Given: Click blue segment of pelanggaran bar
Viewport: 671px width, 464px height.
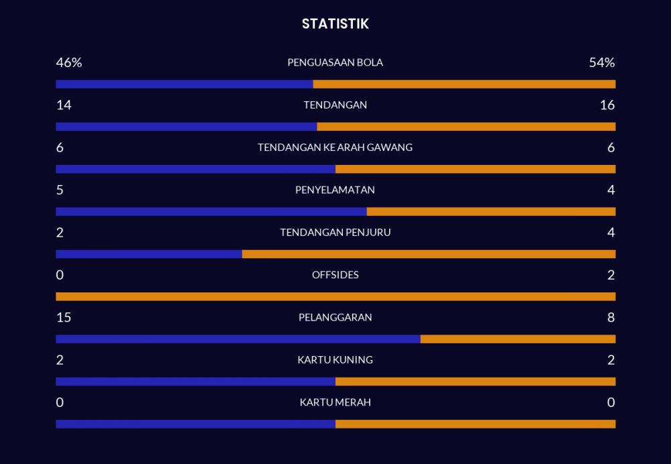Looking at the screenshot, I should (x=238, y=339).
